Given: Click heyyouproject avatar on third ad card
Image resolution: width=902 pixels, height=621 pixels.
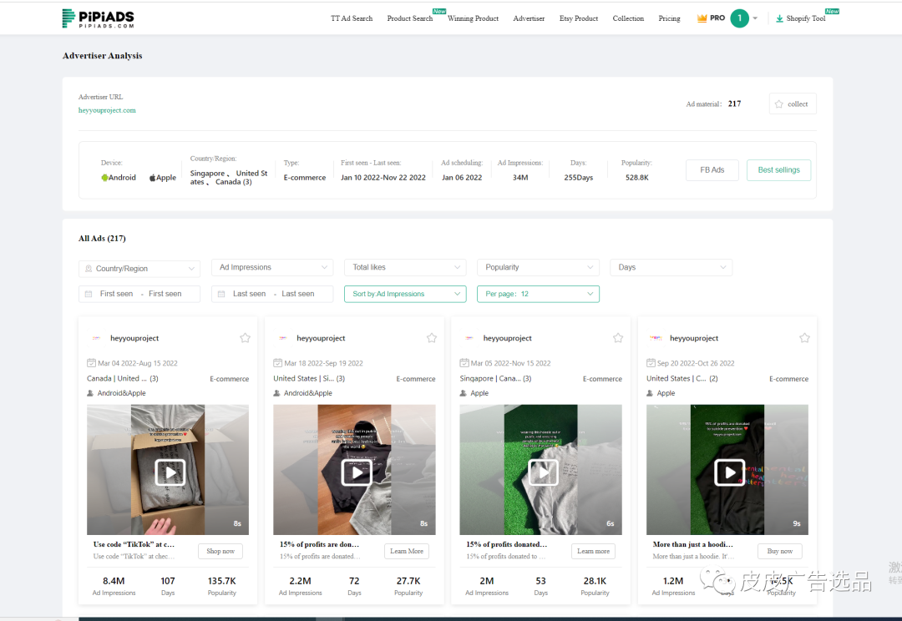Looking at the screenshot, I should pyautogui.click(x=469, y=338).
